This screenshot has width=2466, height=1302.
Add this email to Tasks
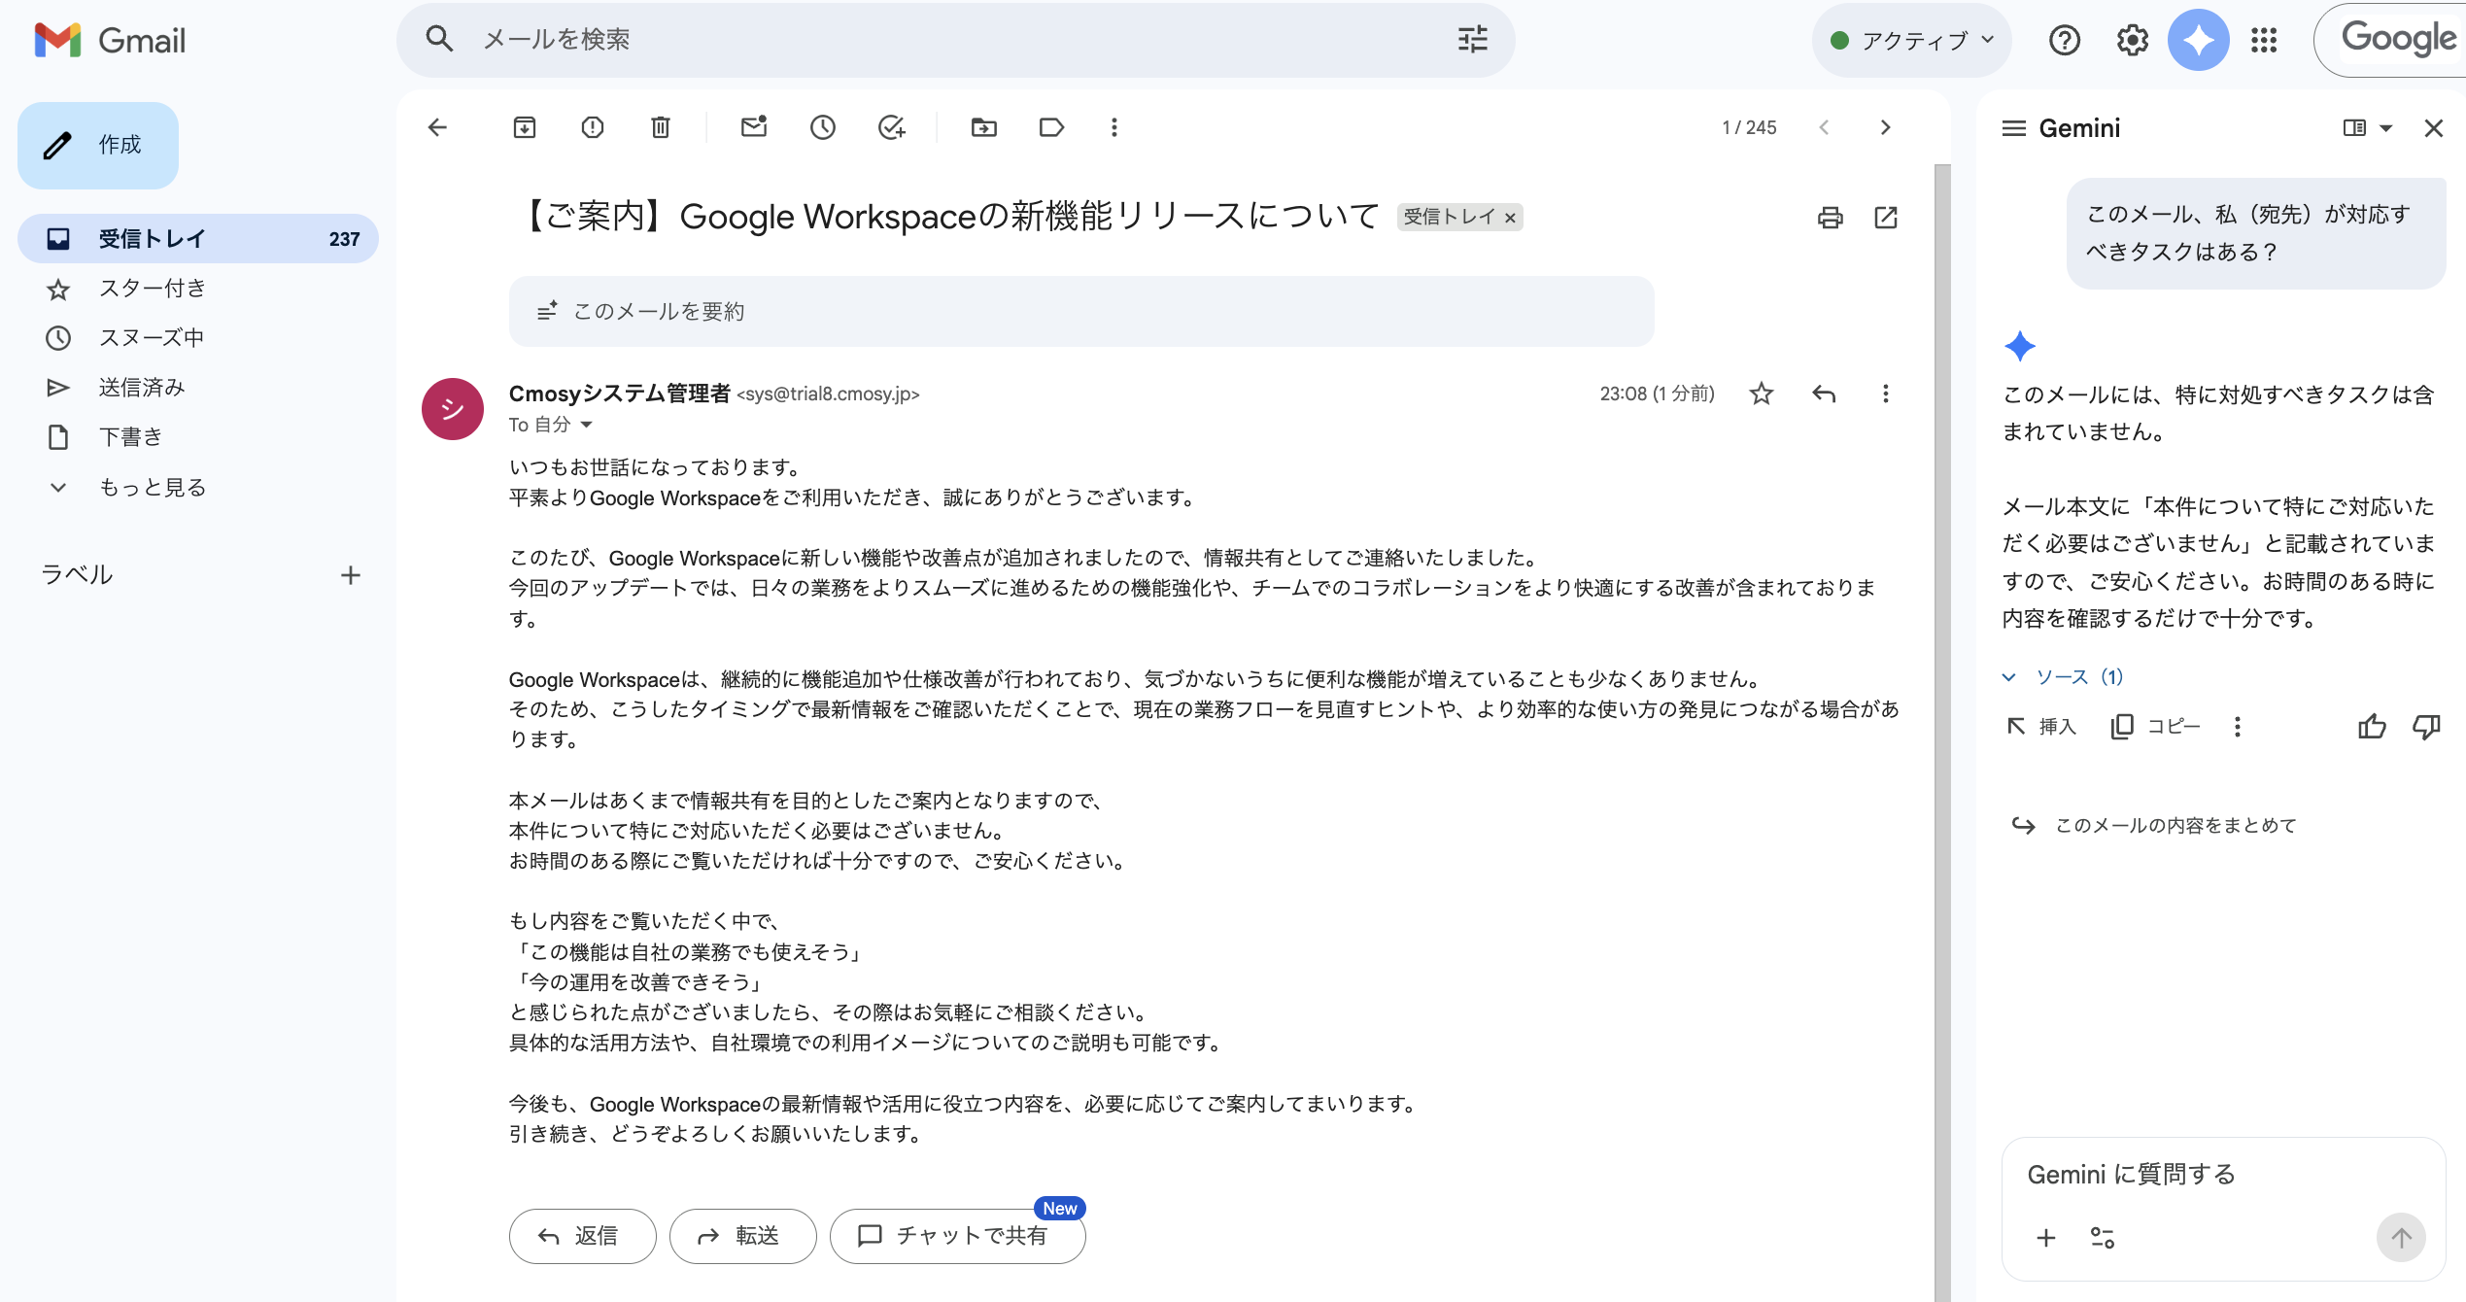[x=891, y=127]
